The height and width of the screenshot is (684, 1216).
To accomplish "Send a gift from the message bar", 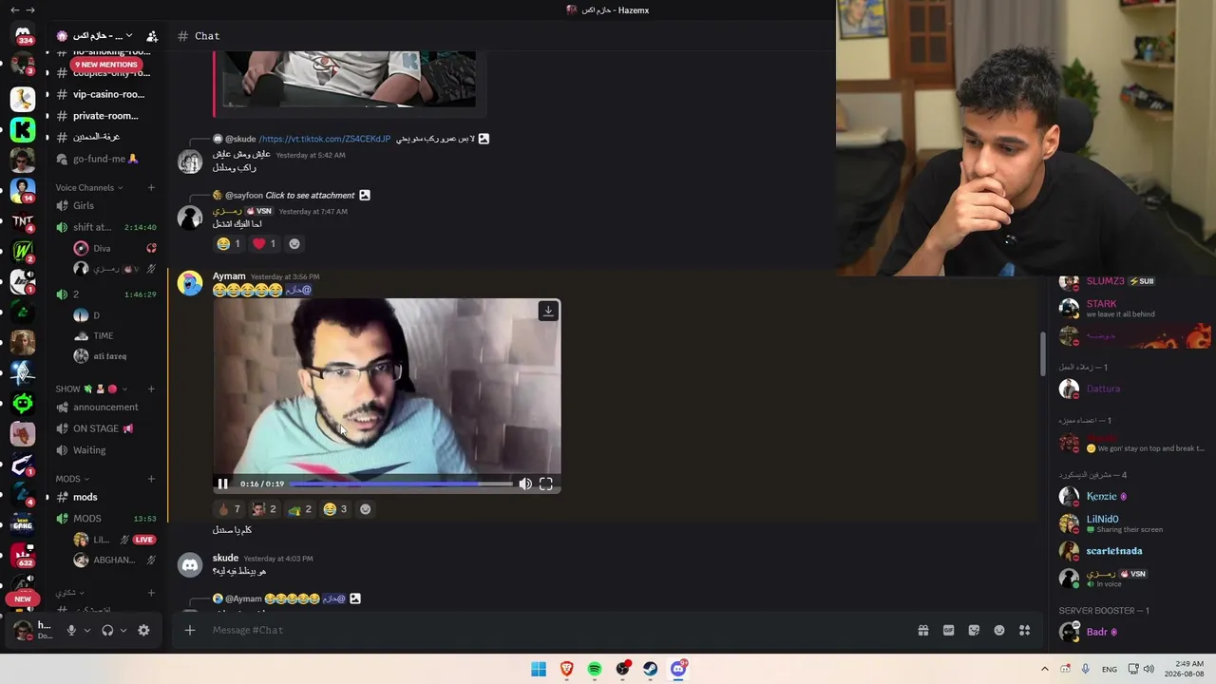I will click(x=922, y=630).
